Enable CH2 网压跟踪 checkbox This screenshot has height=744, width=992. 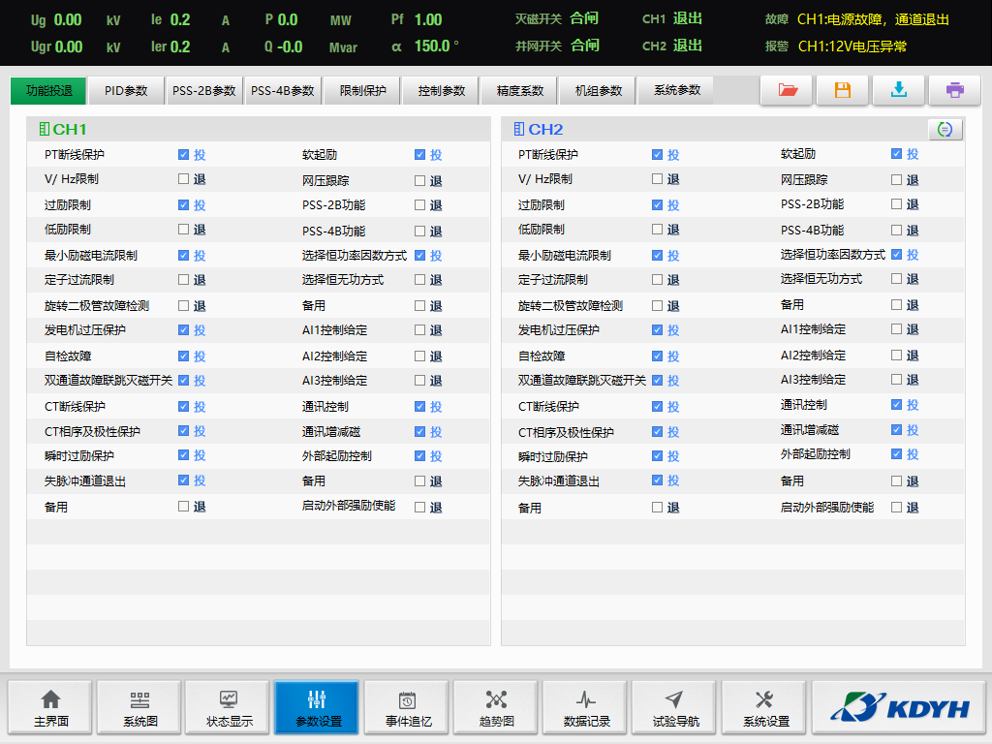(x=896, y=179)
